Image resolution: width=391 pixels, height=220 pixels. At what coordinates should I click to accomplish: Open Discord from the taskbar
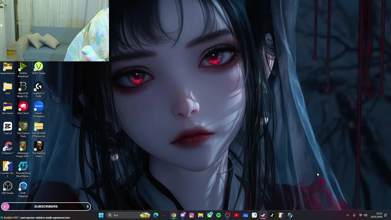tap(183, 215)
